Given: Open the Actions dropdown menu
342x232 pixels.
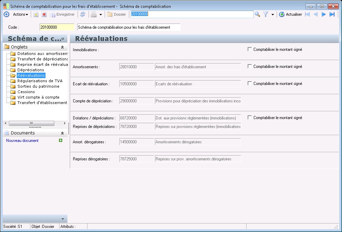Looking at the screenshot, I should tap(20, 14).
